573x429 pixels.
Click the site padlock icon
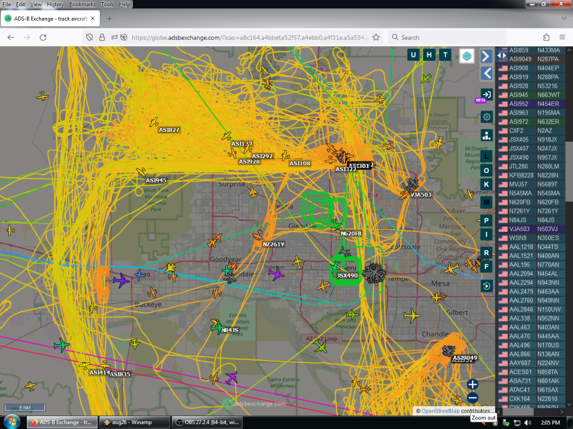click(102, 37)
